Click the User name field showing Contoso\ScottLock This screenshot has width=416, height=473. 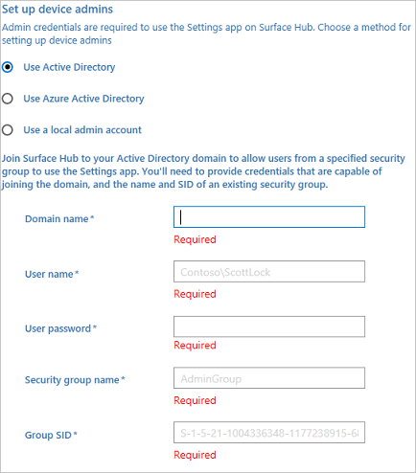269,272
